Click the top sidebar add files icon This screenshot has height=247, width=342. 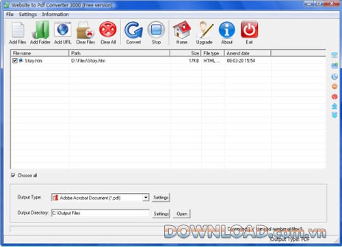pyautogui.click(x=334, y=55)
